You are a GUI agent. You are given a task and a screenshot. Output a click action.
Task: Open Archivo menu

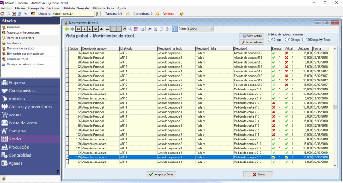click(6, 9)
